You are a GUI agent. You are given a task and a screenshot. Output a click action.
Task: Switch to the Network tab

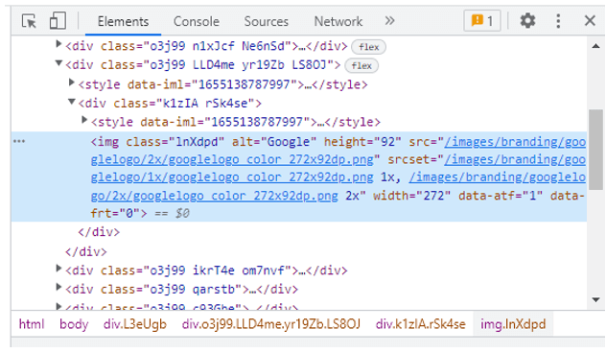pos(338,21)
